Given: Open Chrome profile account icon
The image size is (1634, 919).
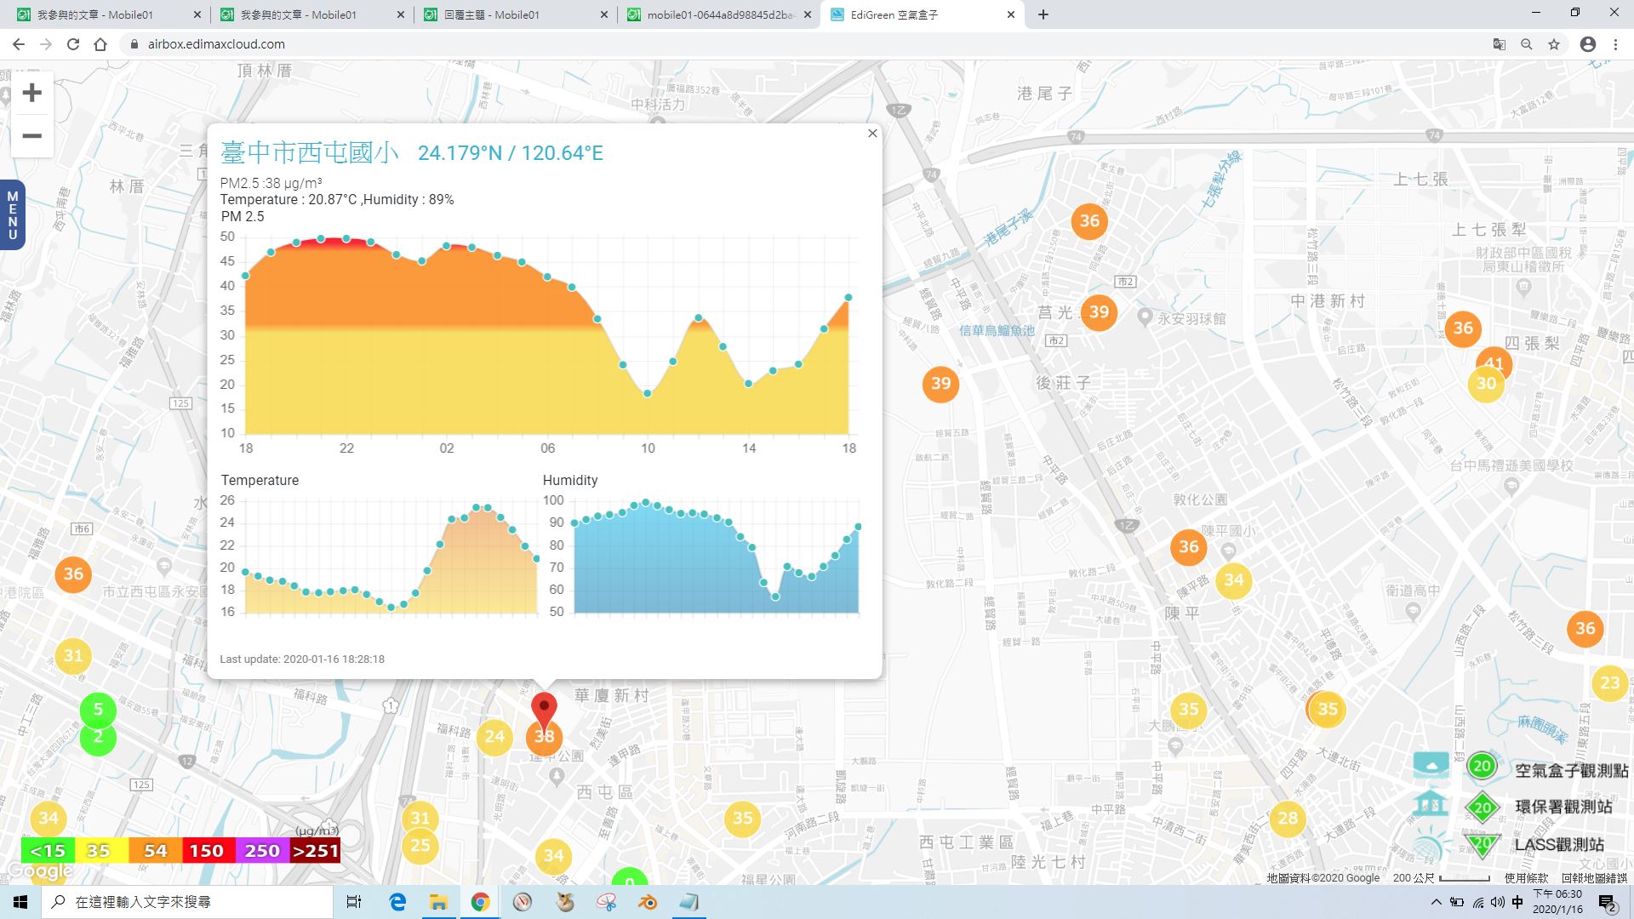Looking at the screenshot, I should 1588,44.
